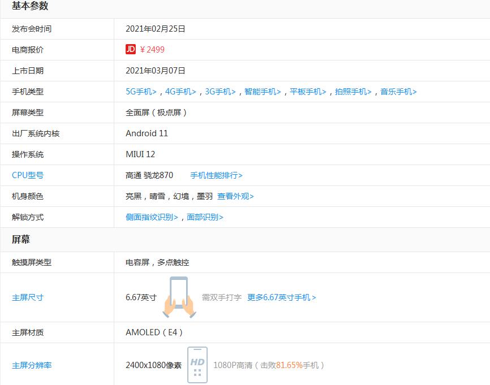Image resolution: width=490 pixels, height=385 pixels.
Task: Click the CPU型号 label link
Action: click(28, 175)
